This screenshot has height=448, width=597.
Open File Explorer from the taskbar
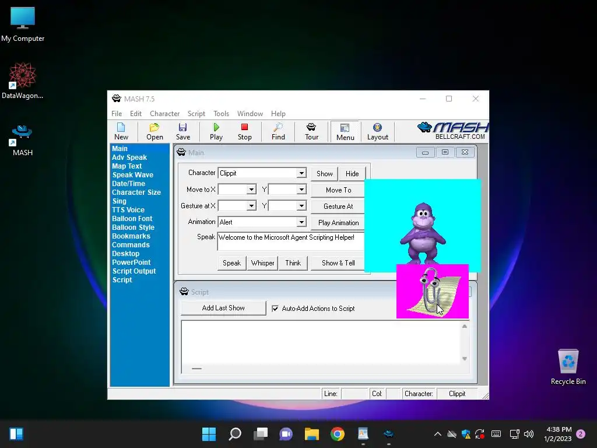(312, 434)
